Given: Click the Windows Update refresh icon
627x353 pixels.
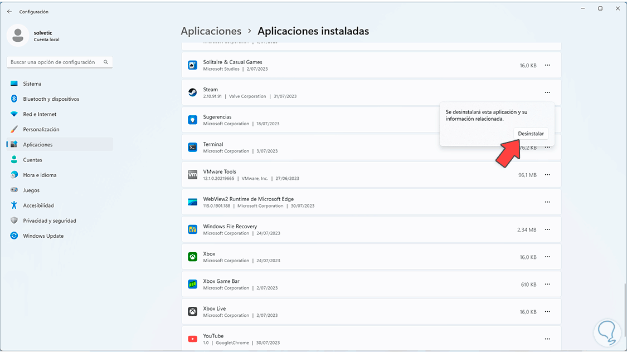Looking at the screenshot, I should [x=14, y=235].
